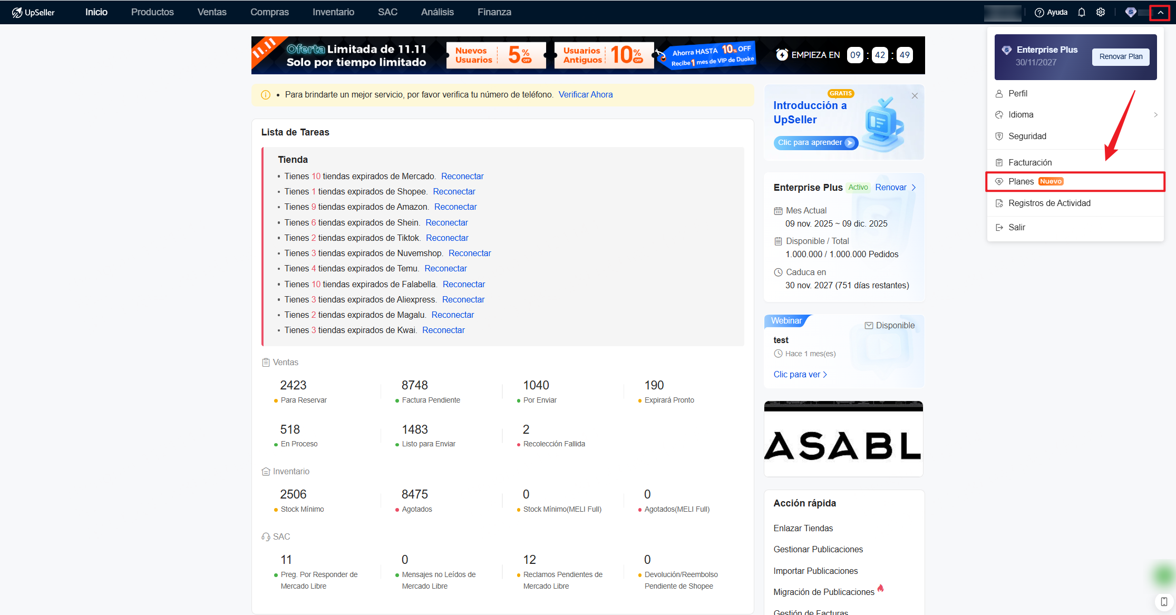Collapse the account menu chevron
This screenshot has width=1176, height=615.
coord(1160,12)
